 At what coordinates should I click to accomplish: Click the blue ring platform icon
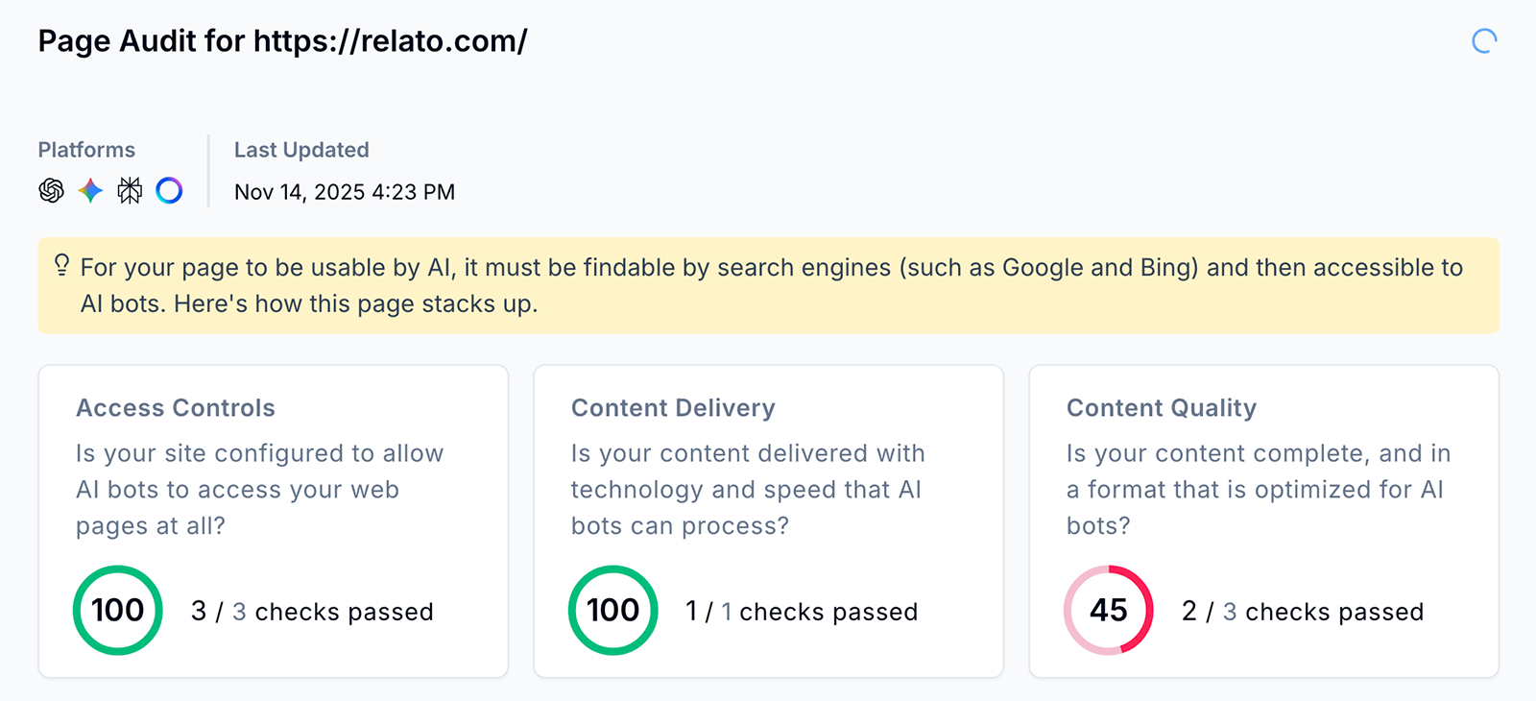pos(169,191)
